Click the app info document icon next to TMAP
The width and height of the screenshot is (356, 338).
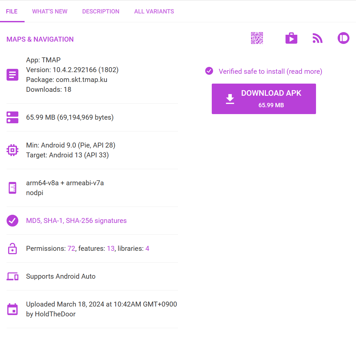point(12,75)
